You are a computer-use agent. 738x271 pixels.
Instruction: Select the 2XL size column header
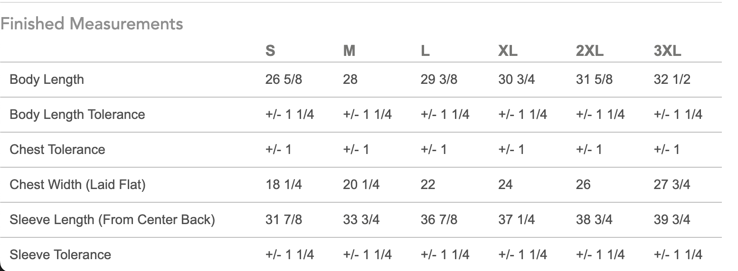(x=589, y=51)
